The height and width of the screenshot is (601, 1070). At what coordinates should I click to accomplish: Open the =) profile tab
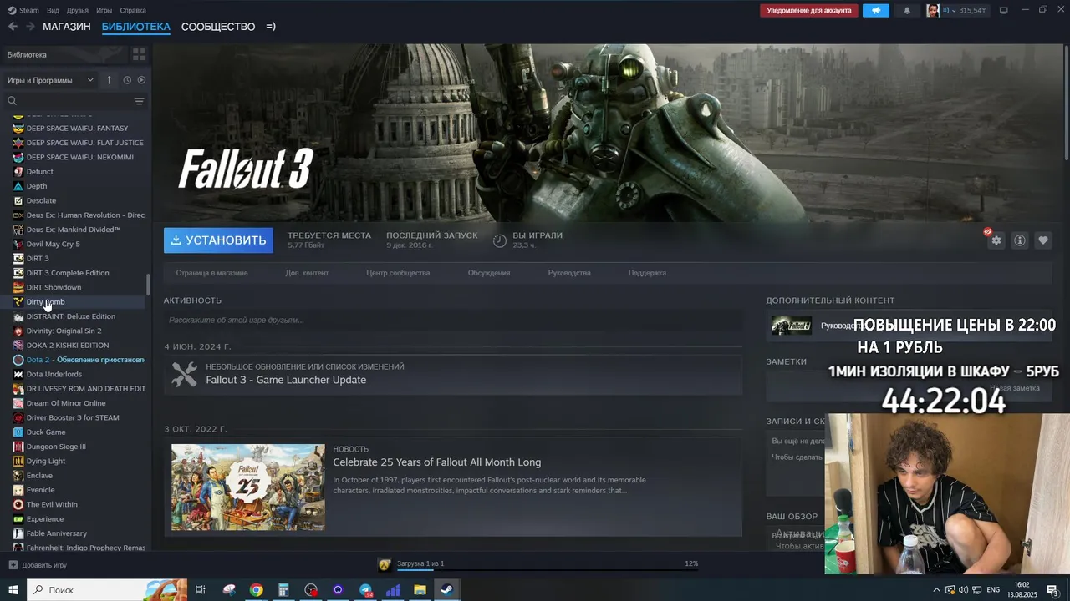click(271, 27)
